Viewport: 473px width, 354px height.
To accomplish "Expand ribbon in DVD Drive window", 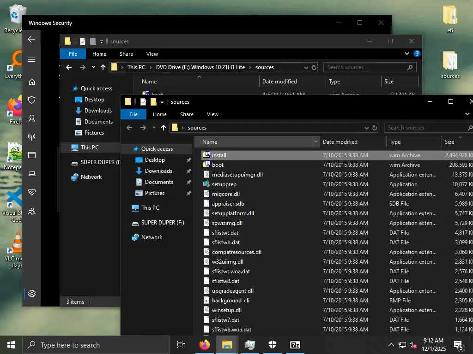I will click(407, 53).
